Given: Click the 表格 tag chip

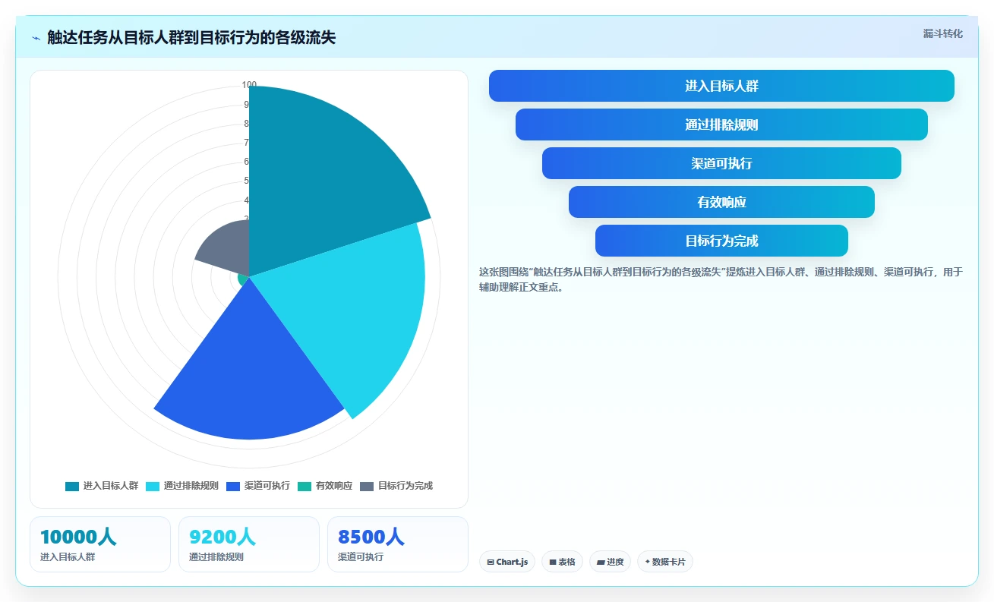Looking at the screenshot, I should tap(563, 562).
